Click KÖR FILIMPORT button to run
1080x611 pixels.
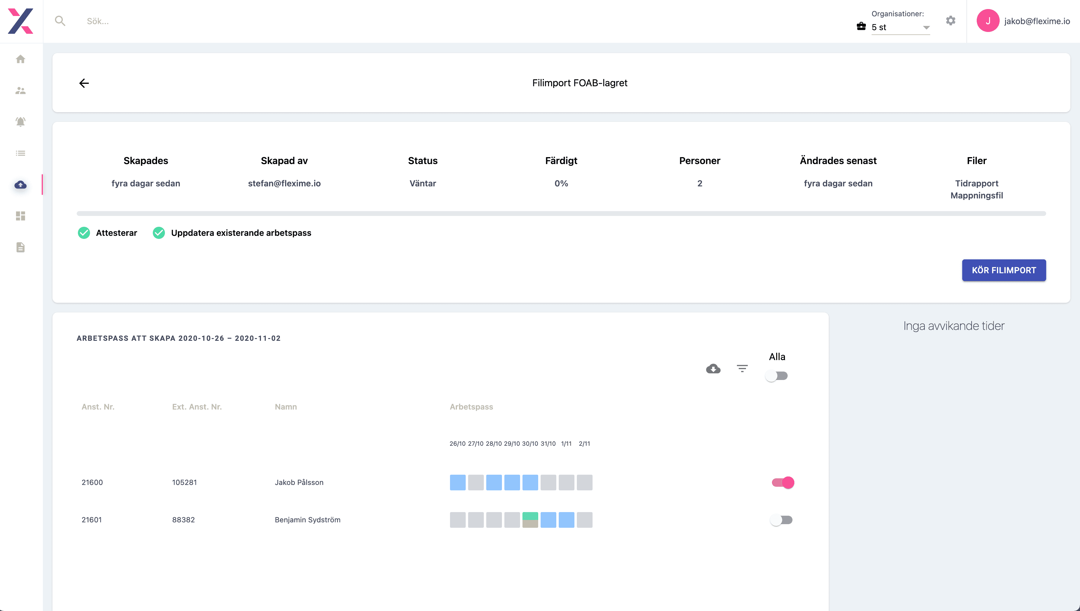click(x=1004, y=270)
